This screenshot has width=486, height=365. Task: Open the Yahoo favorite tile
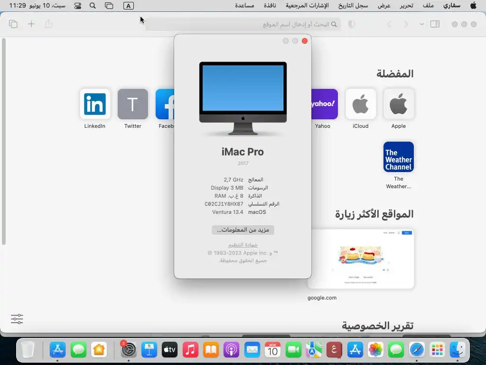click(324, 104)
